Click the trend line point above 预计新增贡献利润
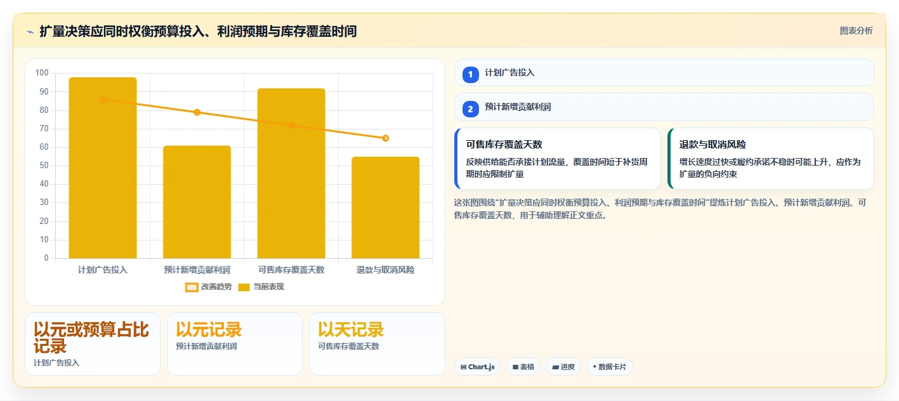The height and width of the screenshot is (401, 899). (197, 112)
